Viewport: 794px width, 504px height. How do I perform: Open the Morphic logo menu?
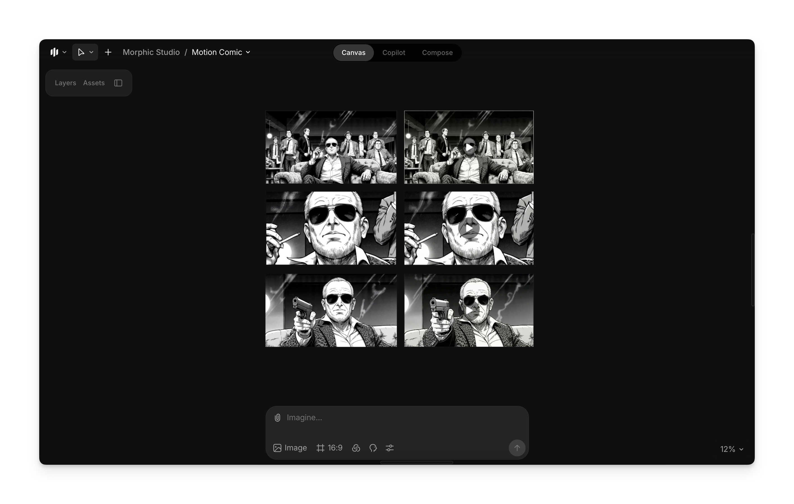coord(58,52)
